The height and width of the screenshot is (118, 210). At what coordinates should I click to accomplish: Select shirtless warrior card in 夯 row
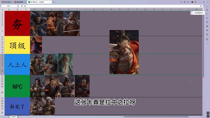click(x=55, y=23)
